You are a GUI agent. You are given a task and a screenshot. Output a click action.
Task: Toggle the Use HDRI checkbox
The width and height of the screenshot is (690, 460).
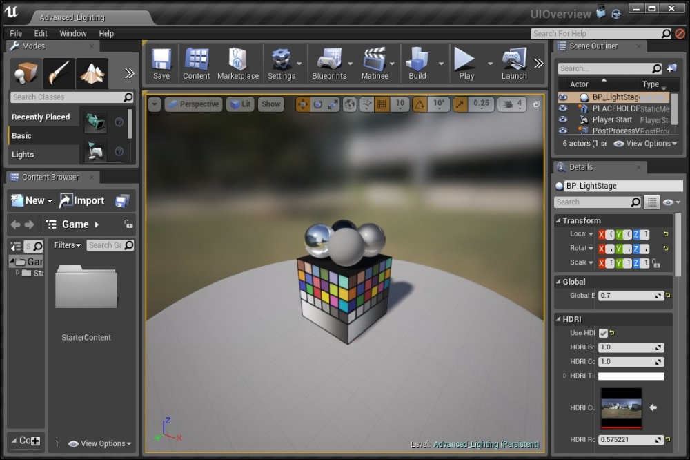point(603,333)
